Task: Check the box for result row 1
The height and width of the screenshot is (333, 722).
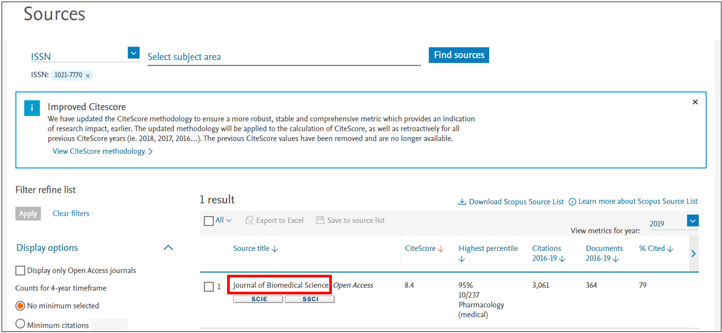Action: [x=209, y=286]
